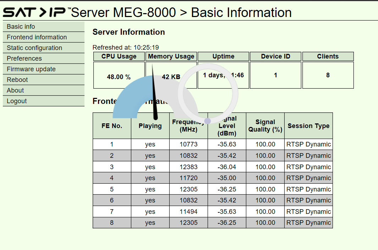Click the Memory Usage header

[171, 56]
